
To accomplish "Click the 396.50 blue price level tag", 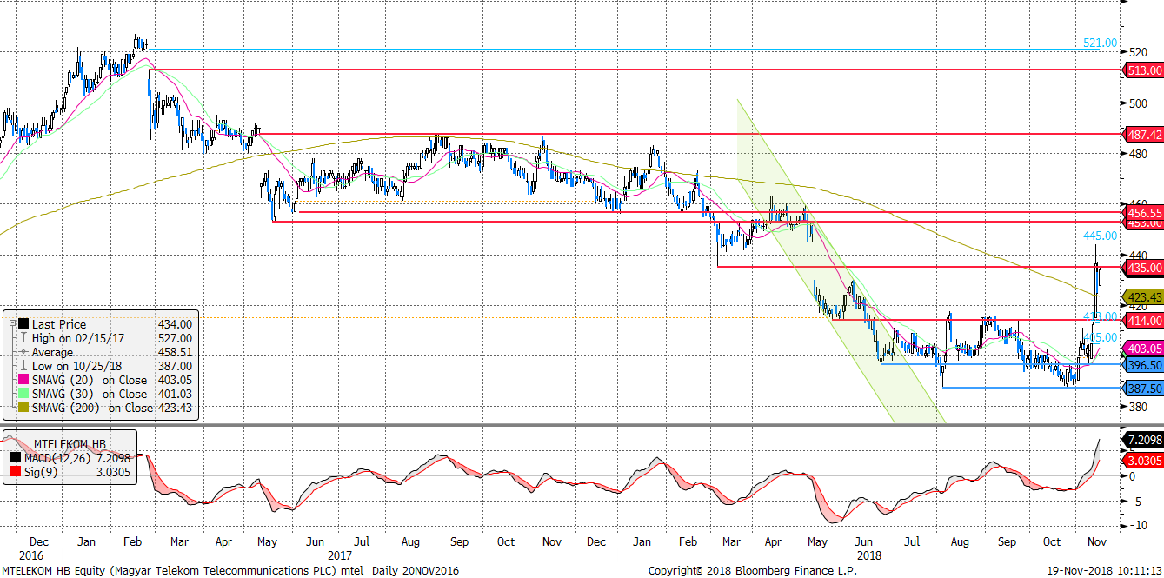I will pyautogui.click(x=1143, y=365).
